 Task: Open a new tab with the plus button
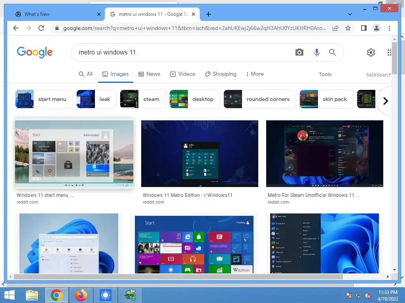208,14
